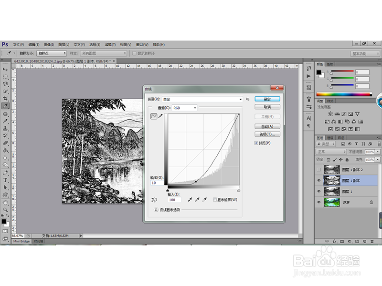Click the 输入(I) input value field
The height and width of the screenshot is (286, 382).
[x=174, y=200]
